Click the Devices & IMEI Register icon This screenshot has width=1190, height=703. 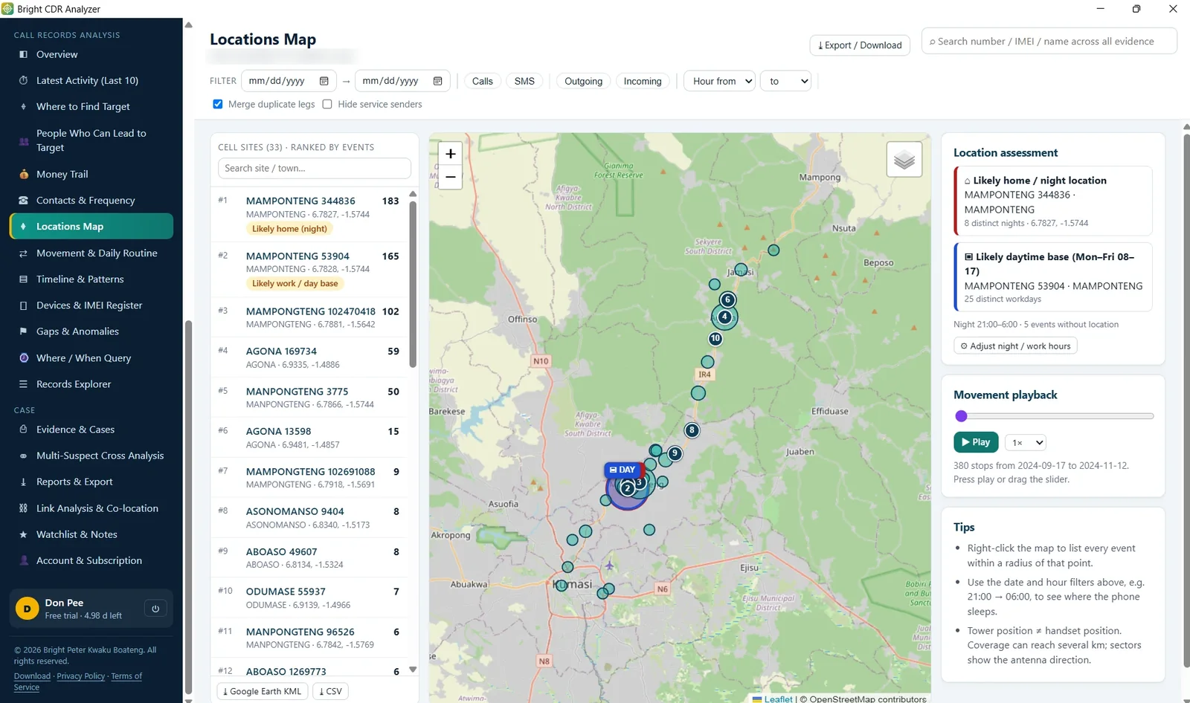(23, 305)
